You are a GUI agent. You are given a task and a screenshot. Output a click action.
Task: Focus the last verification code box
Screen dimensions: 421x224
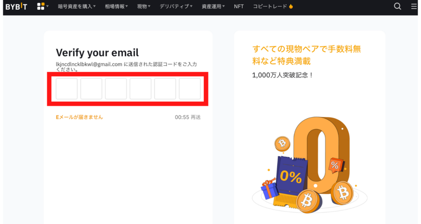coord(190,89)
